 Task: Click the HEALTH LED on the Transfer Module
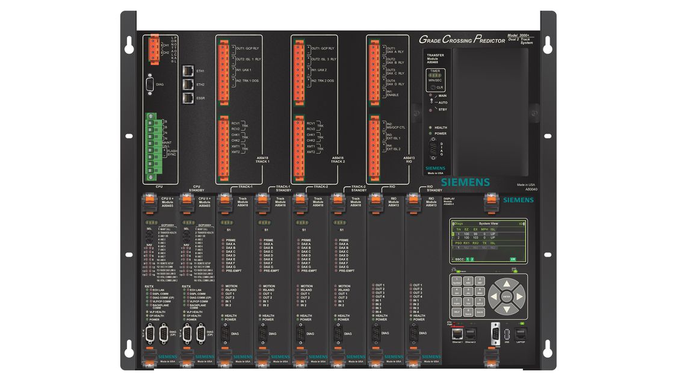pos(430,128)
